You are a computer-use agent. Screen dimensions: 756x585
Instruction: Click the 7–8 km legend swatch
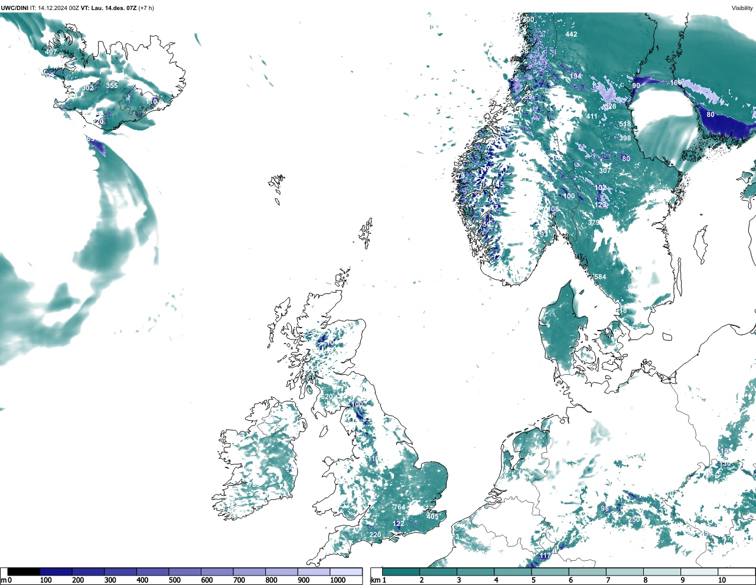[624, 571]
